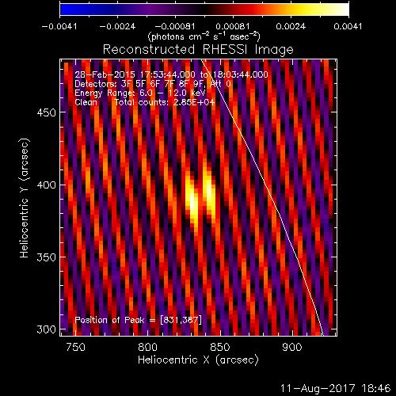The width and height of the screenshot is (396, 396).
Task: Click the Detectors 3F 5F 6F line
Action: pos(153,84)
